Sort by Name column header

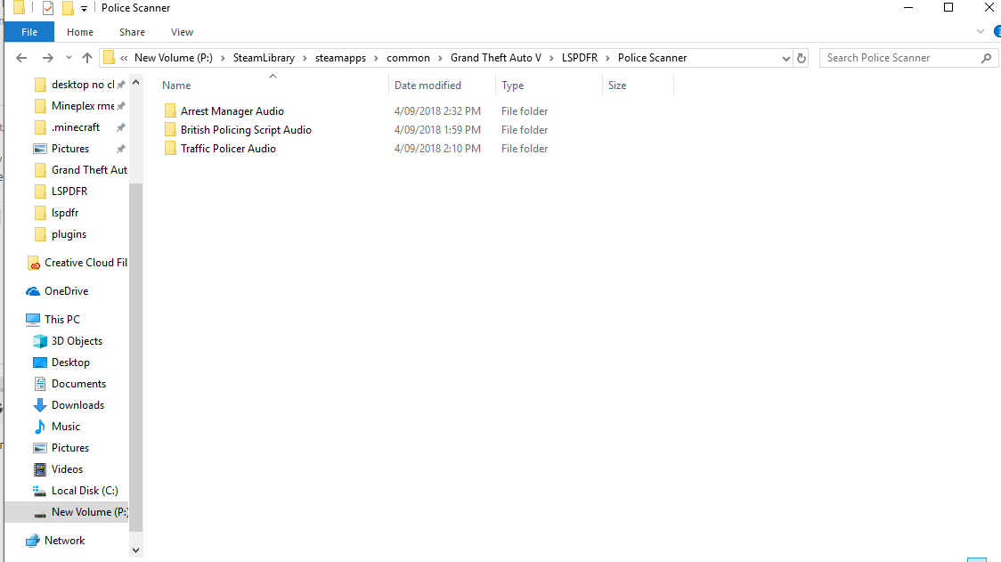click(176, 86)
